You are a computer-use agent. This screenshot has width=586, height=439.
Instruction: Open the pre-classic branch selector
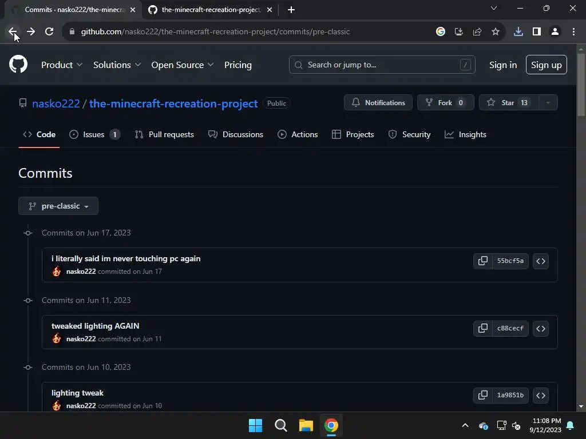pyautogui.click(x=58, y=206)
